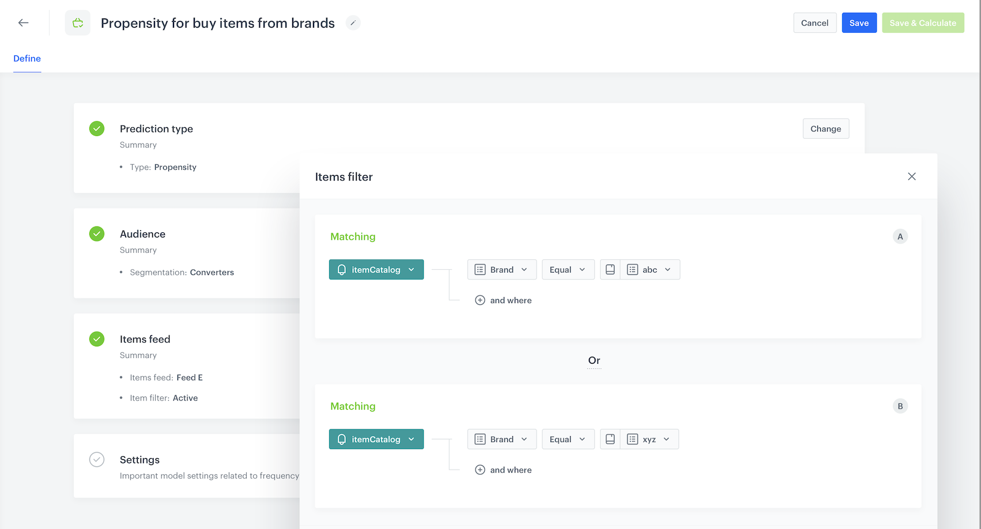Click the Audience step green checkmark
Viewport: 981px width, 529px height.
97,234
